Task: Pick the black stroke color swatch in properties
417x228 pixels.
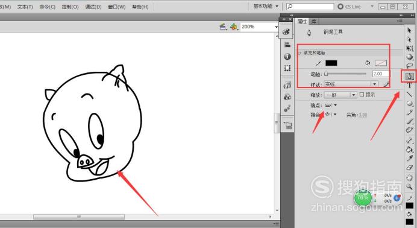Action: [x=331, y=63]
